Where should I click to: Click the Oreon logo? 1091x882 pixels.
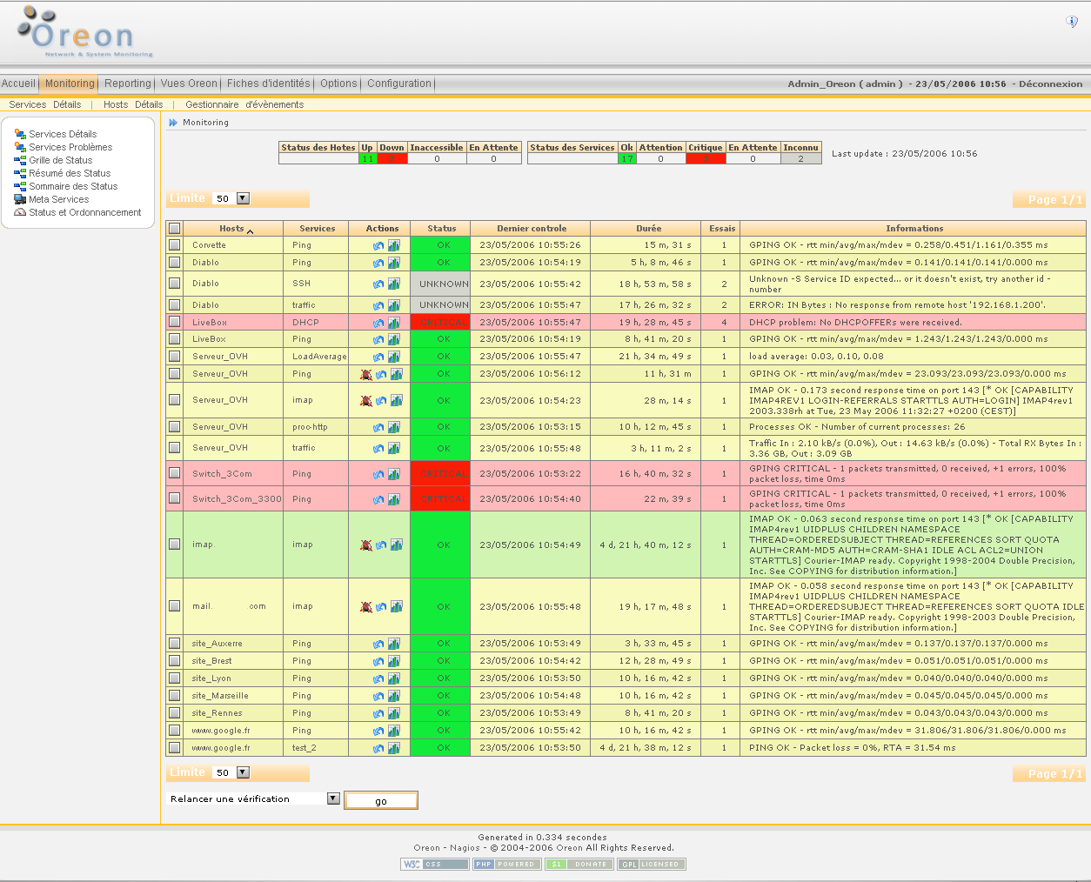[x=84, y=33]
